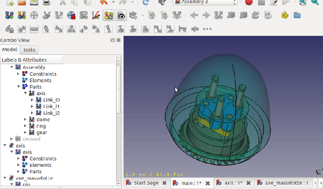The width and height of the screenshot is (323, 189).
Task: Click the Quick move cylinders icon
Action: point(59,15)
